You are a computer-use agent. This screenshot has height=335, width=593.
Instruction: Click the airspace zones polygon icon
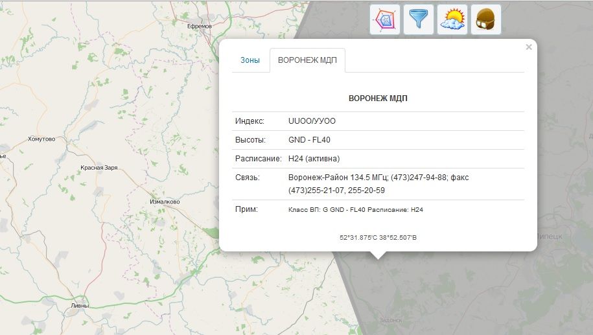tap(385, 19)
